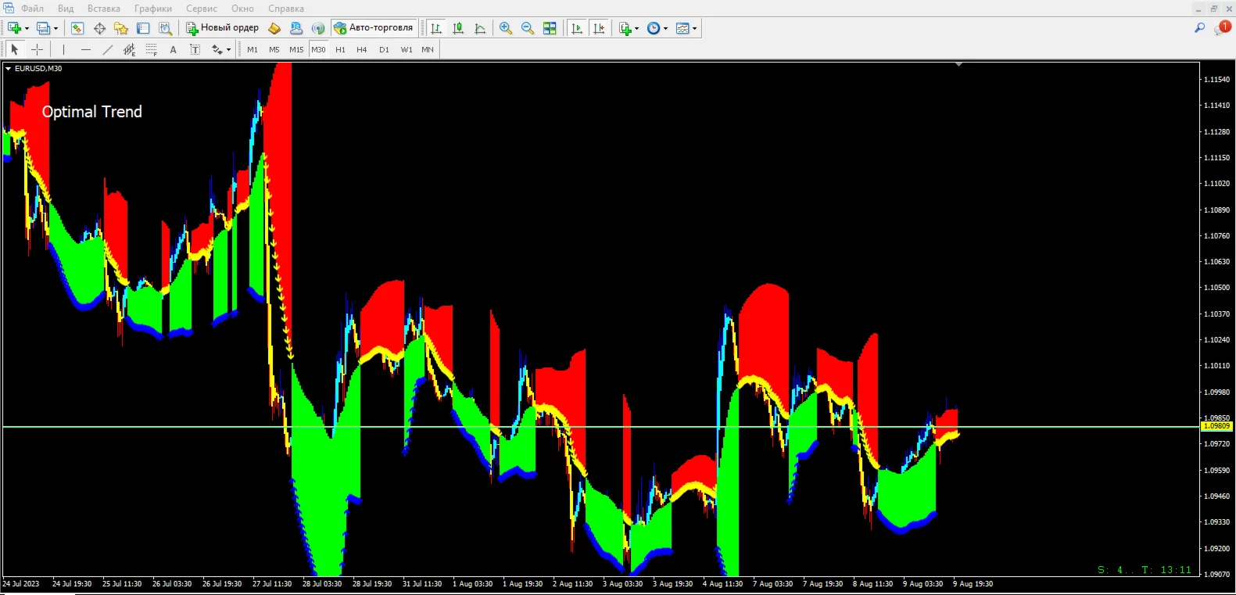Open the search magnifier in top-right

[1200, 28]
